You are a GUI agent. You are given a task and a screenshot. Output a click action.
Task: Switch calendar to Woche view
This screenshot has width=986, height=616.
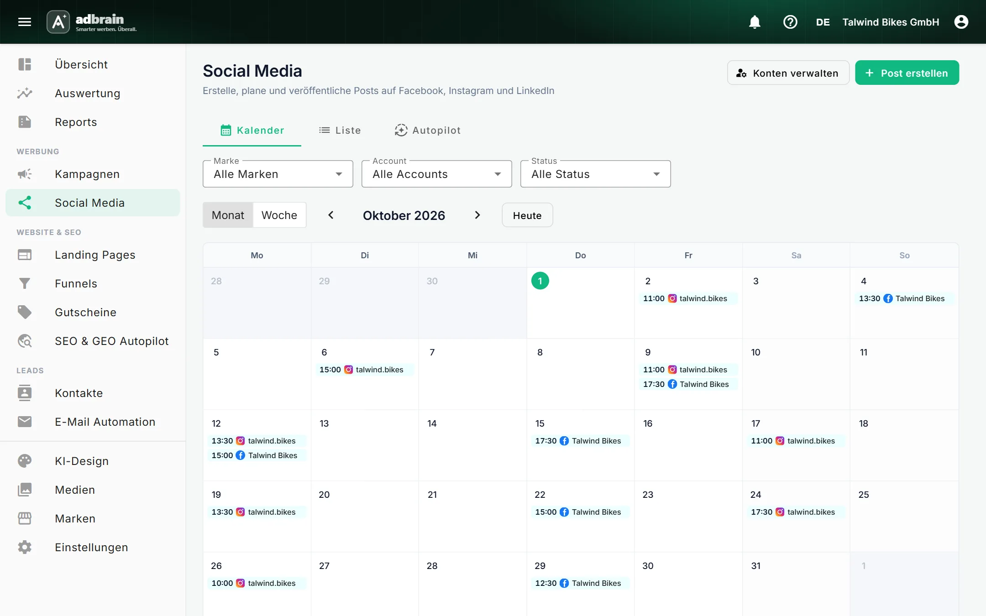pos(279,215)
